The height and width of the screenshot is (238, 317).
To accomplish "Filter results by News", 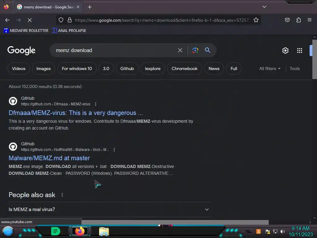I will click(214, 68).
